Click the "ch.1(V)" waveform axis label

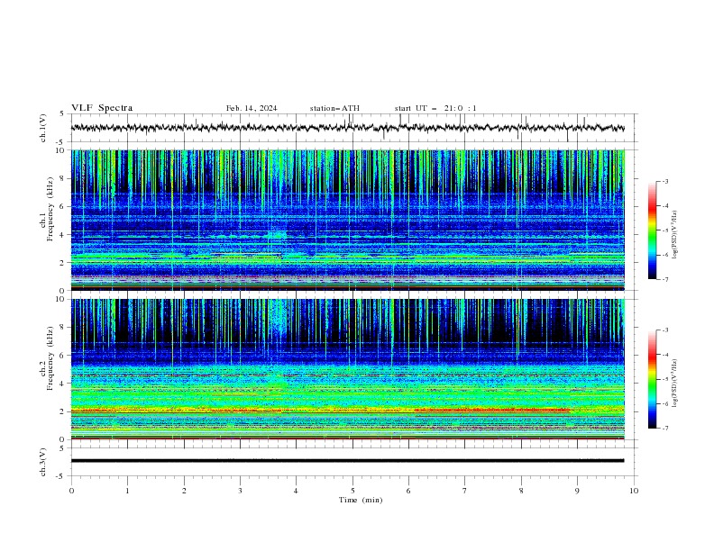coord(43,128)
